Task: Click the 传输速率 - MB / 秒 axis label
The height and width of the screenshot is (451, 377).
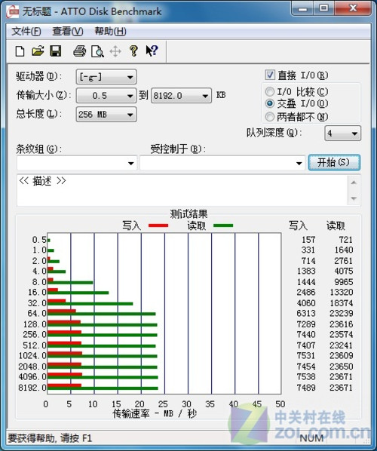Action: pos(155,413)
